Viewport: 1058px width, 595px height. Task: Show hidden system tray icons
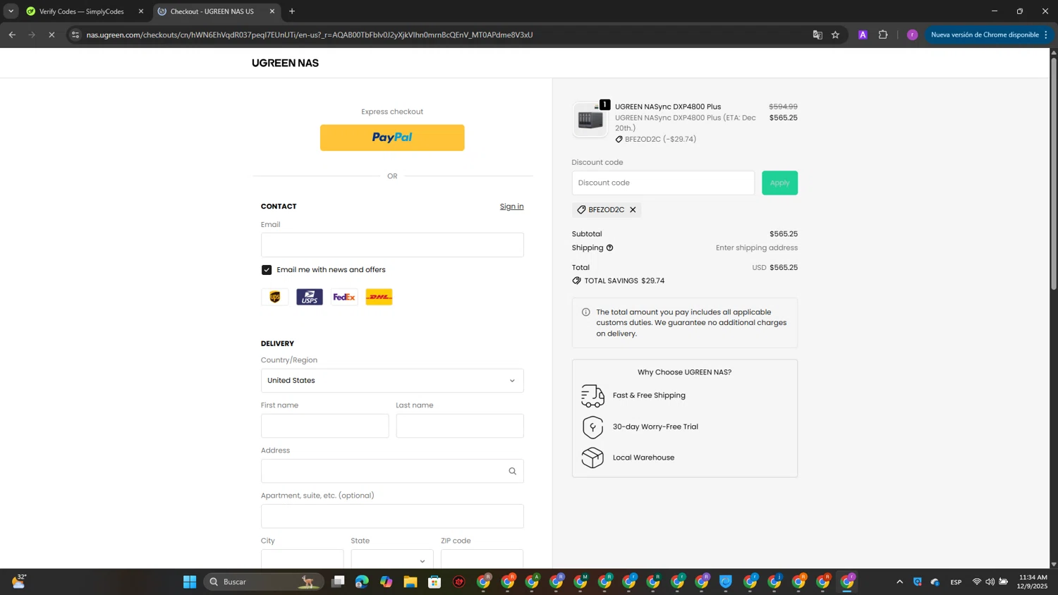[899, 582]
